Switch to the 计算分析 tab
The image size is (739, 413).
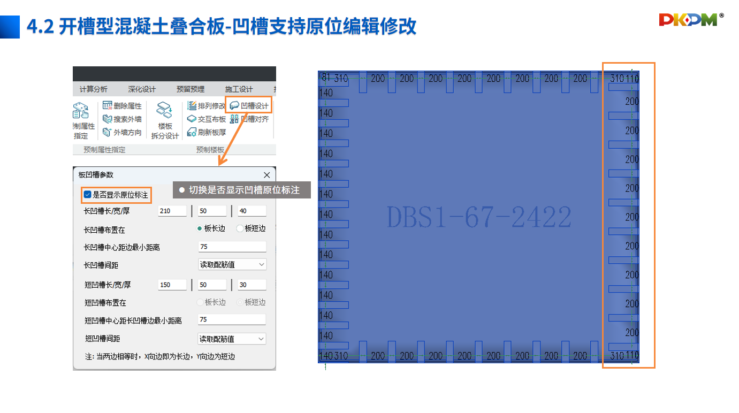(x=94, y=89)
